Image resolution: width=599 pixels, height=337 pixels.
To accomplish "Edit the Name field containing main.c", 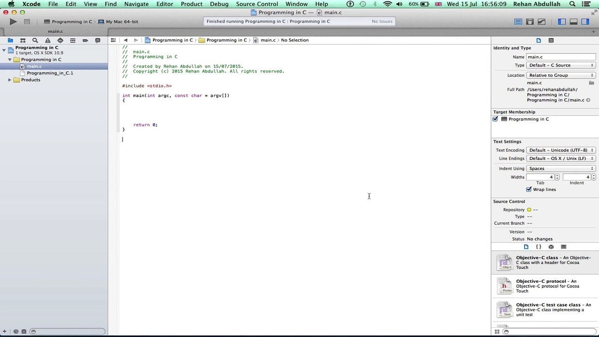I will (x=561, y=57).
